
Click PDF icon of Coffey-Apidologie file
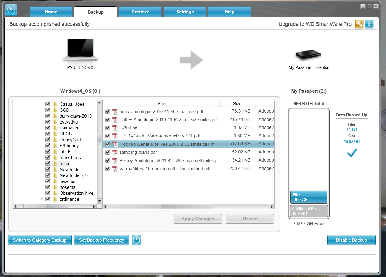point(115,119)
